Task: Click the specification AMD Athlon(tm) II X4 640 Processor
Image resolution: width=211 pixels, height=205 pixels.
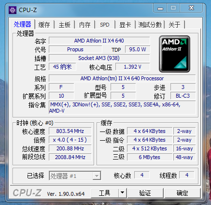Action: pyautogui.click(x=122, y=78)
